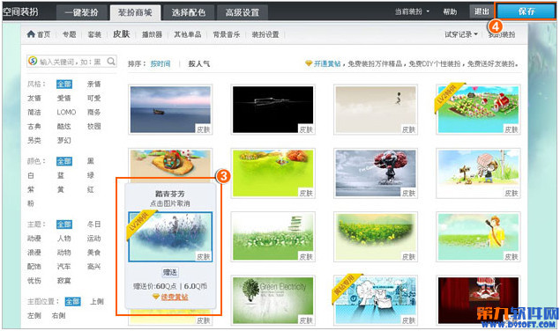Select the ocean boat skin thumbnail
560x331 pixels.
pyautogui.click(x=170, y=109)
